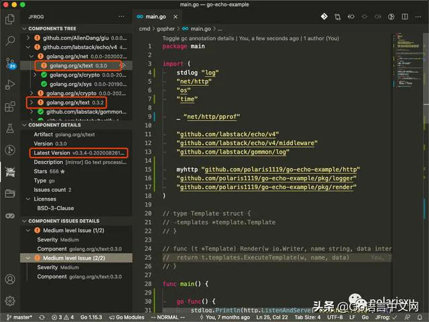429x322 pixels.
Task: Click the Issues count 2 row
Action: (76, 190)
